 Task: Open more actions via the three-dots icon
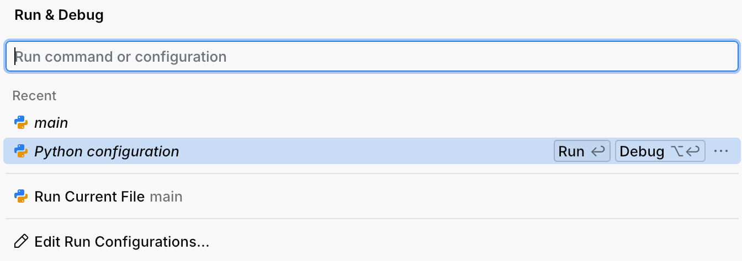(721, 151)
